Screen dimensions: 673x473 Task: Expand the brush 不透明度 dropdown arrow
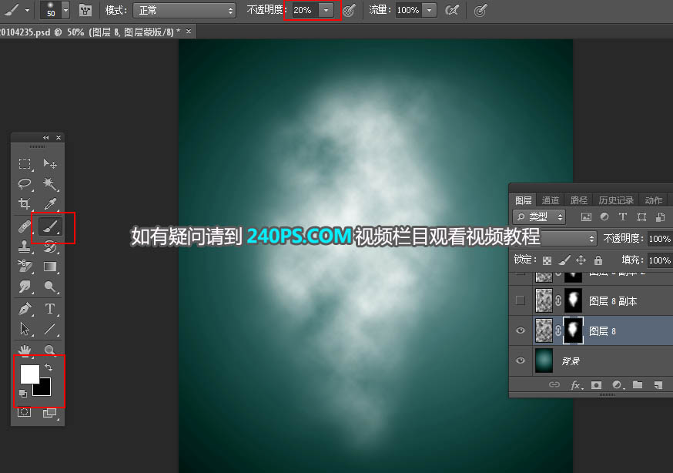click(327, 11)
